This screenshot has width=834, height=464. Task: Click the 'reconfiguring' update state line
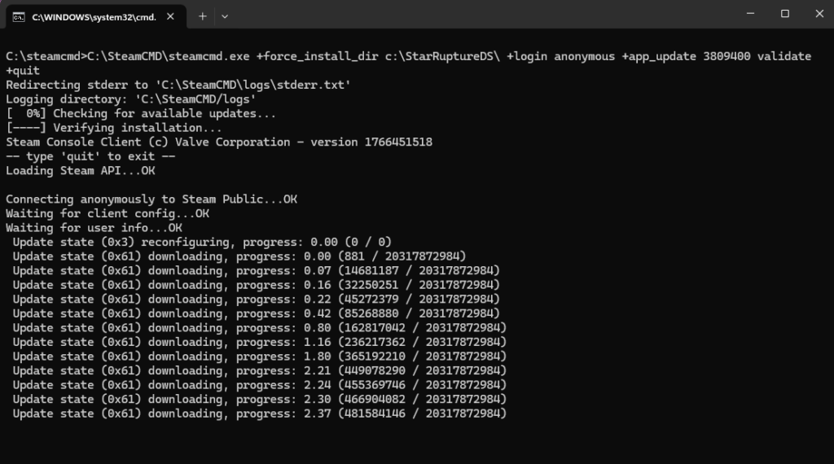pyautogui.click(x=202, y=242)
